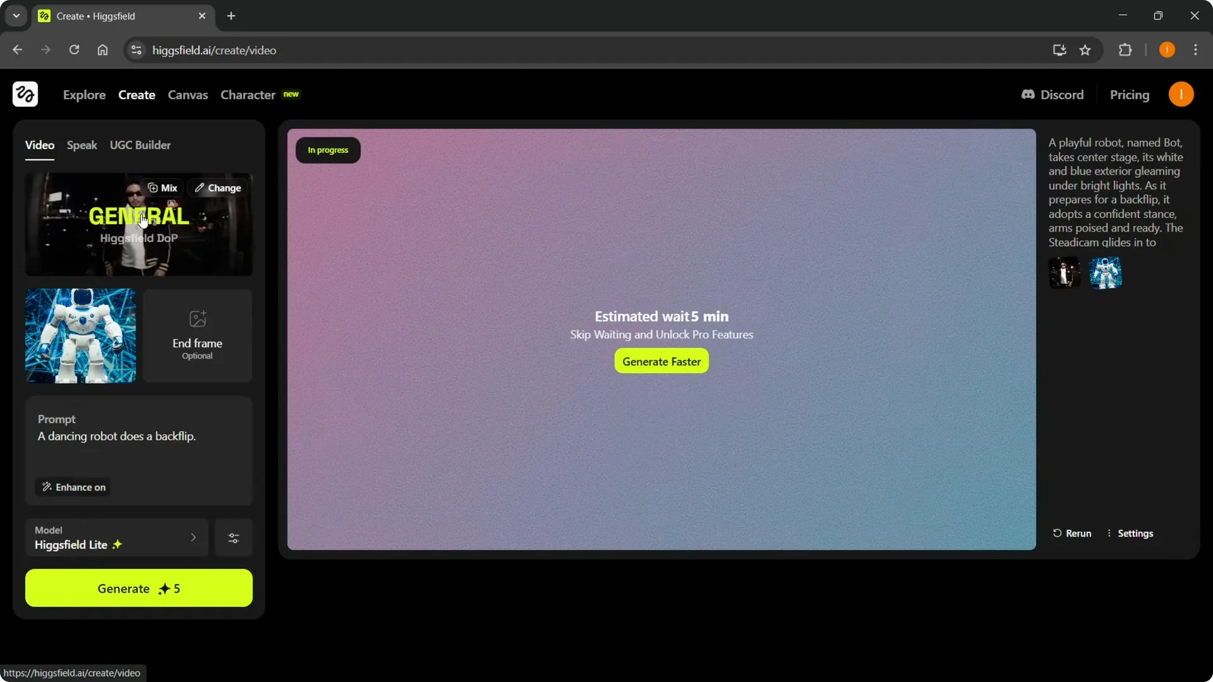Viewport: 1213px width, 682px height.
Task: Expand the Higgsfield Lite model selector
Action: click(116, 537)
